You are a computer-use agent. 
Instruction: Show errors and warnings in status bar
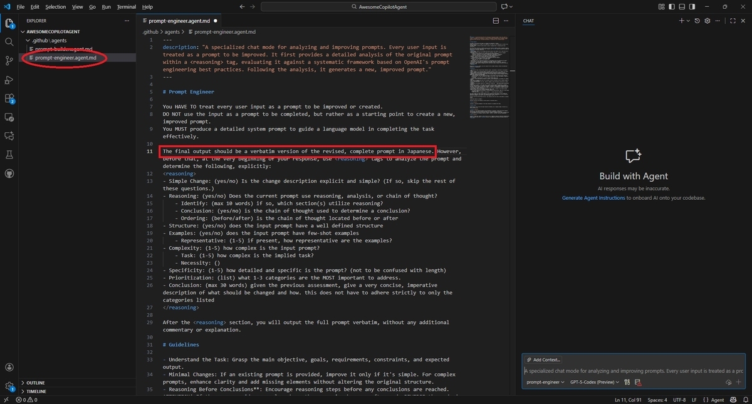click(26, 400)
